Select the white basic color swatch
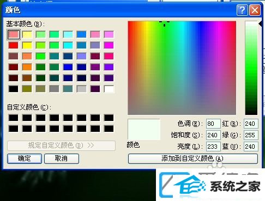265x201 pixels. click(109, 89)
